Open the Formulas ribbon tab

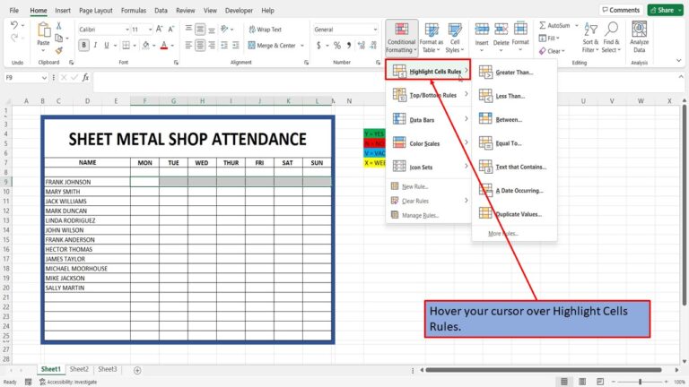(x=134, y=10)
